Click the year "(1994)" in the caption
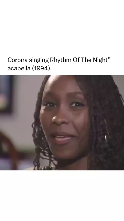This screenshot has width=124, height=221. point(41,69)
